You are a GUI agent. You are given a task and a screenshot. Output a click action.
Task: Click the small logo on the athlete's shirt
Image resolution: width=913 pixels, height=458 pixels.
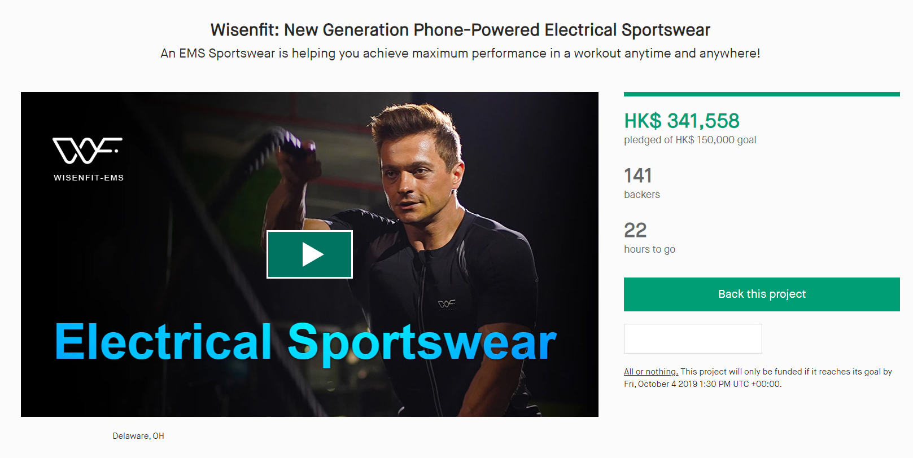click(447, 305)
